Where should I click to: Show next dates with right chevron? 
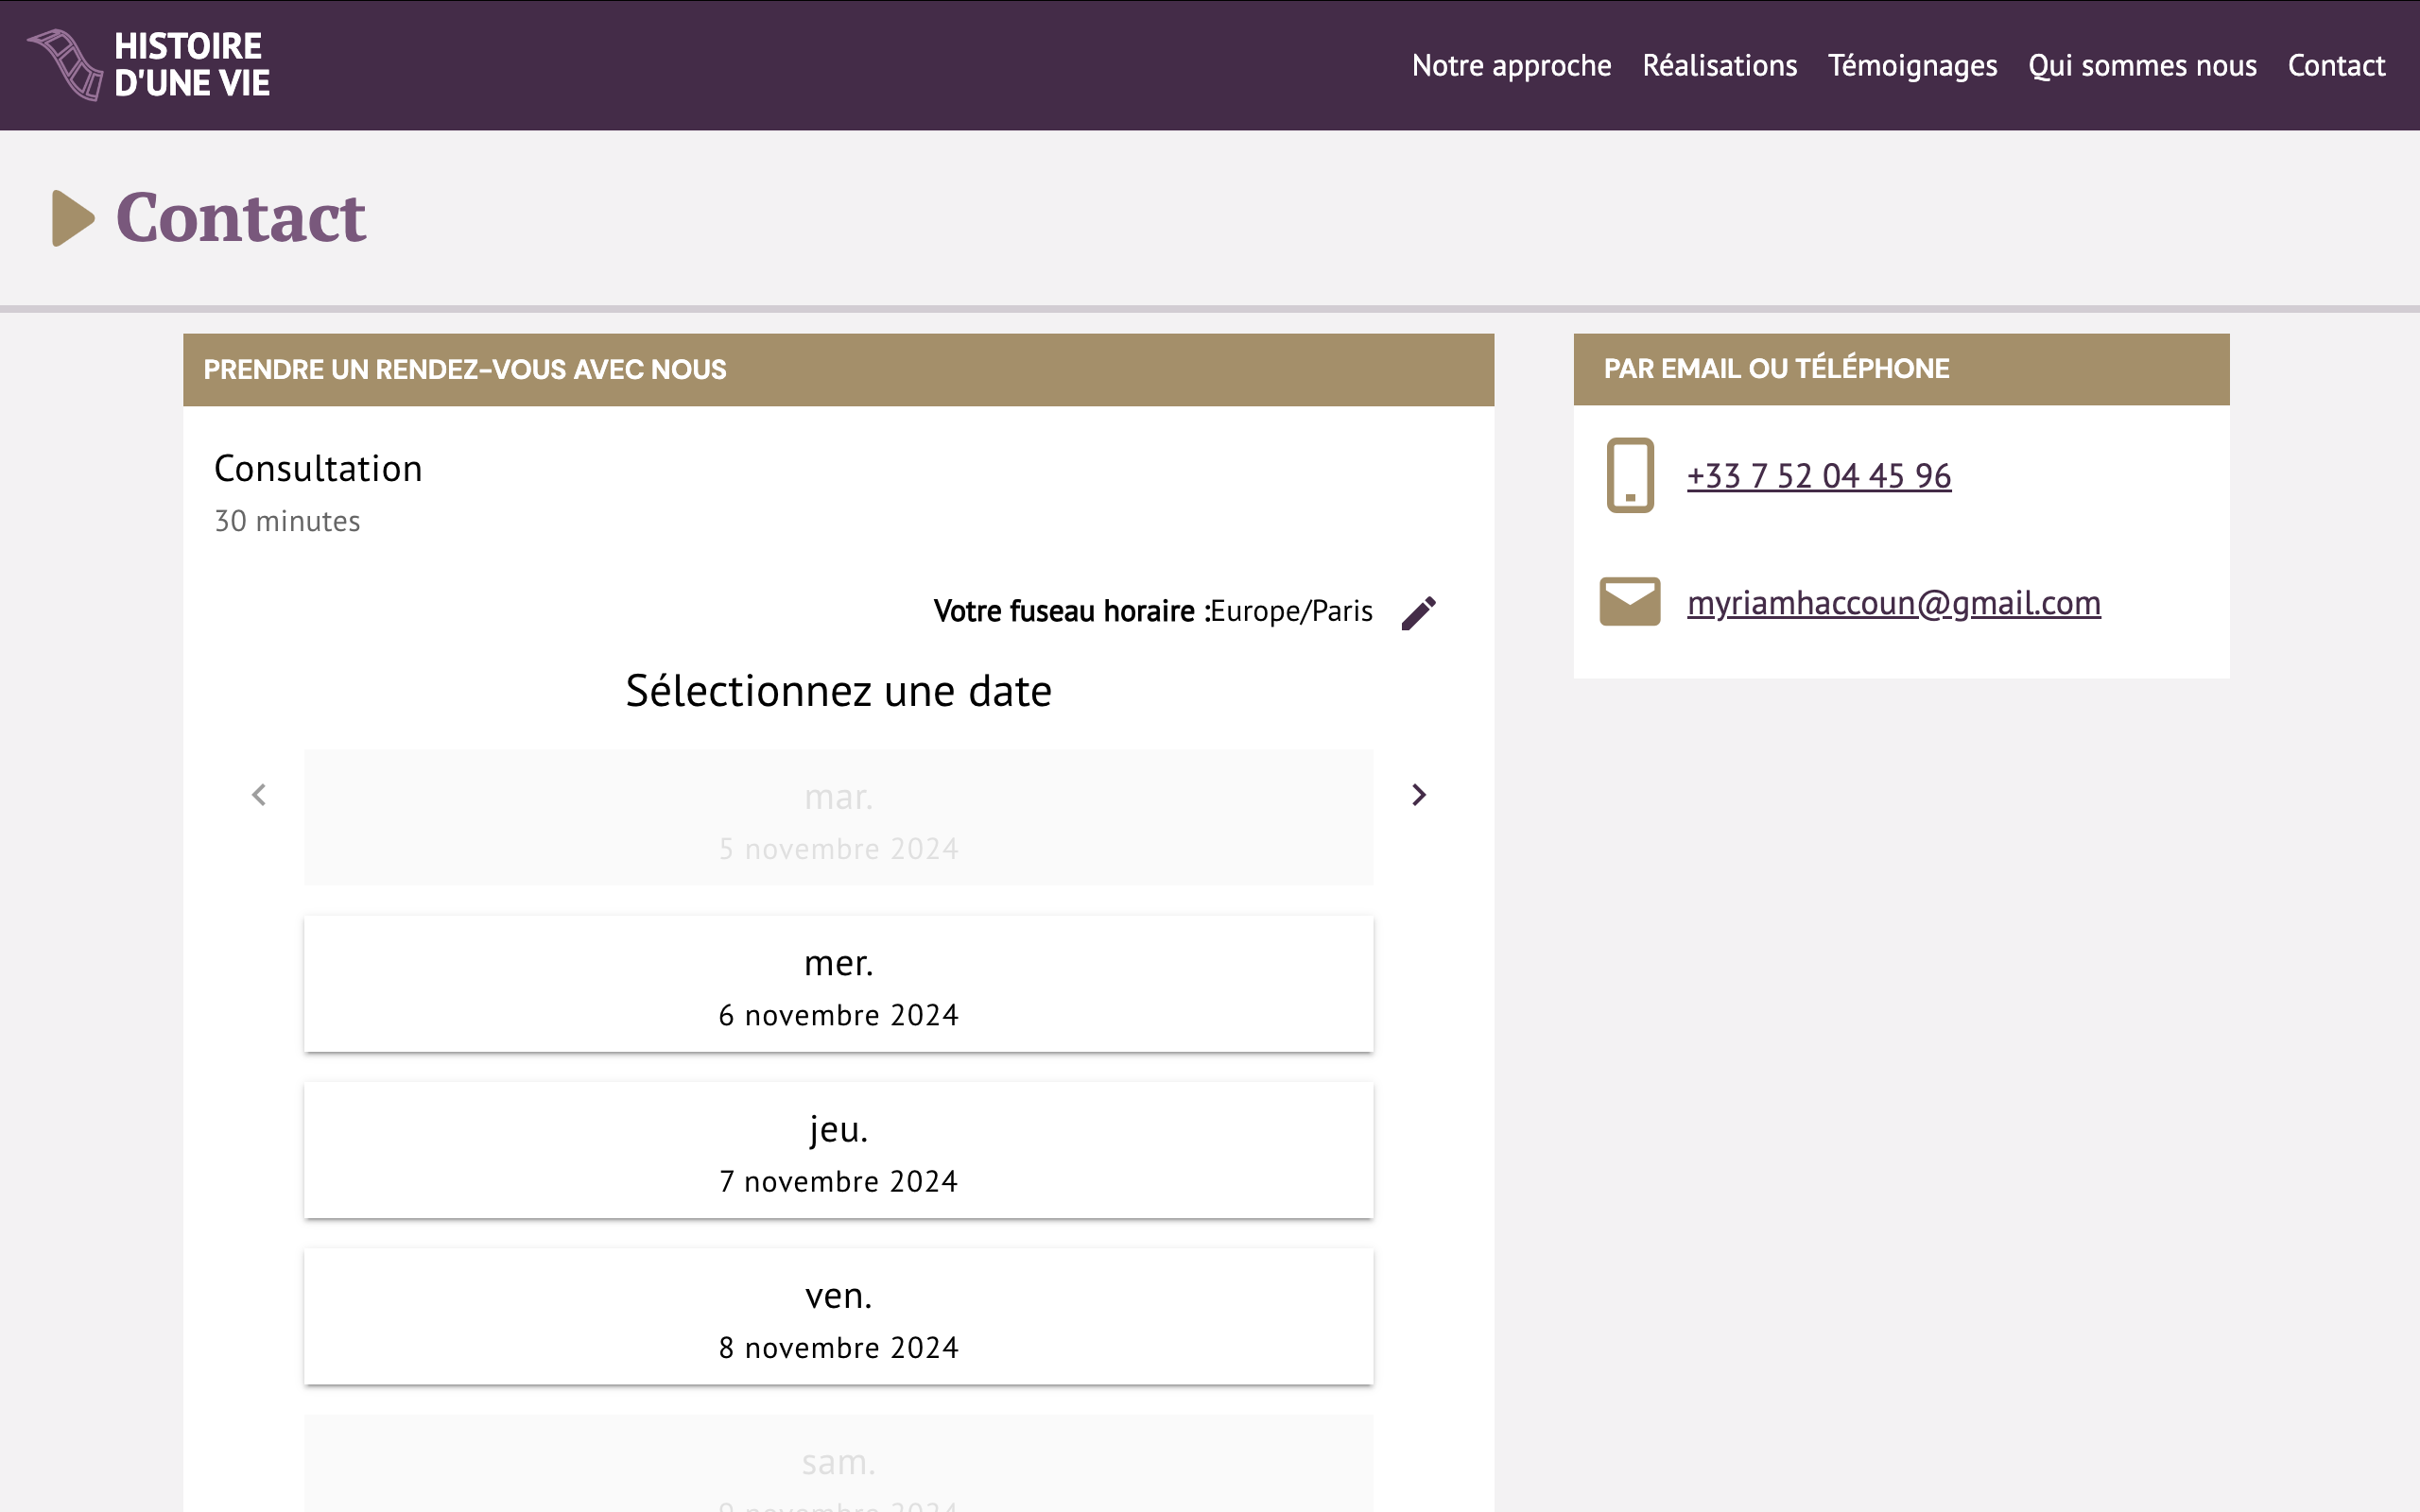point(1418,795)
